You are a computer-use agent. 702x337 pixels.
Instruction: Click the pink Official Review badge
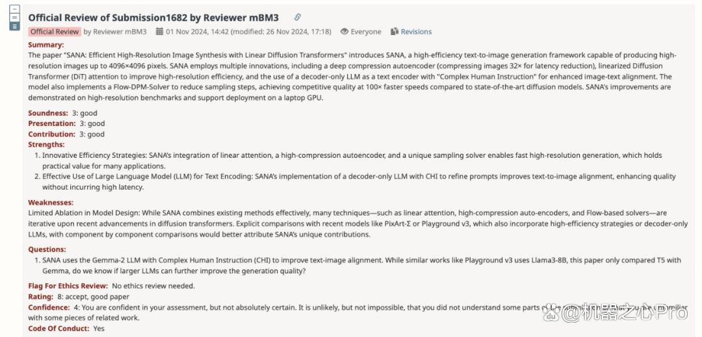55,32
